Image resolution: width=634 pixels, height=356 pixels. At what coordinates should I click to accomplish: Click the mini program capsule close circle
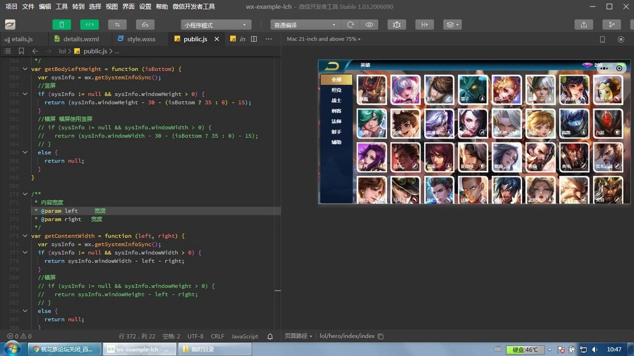tap(619, 68)
